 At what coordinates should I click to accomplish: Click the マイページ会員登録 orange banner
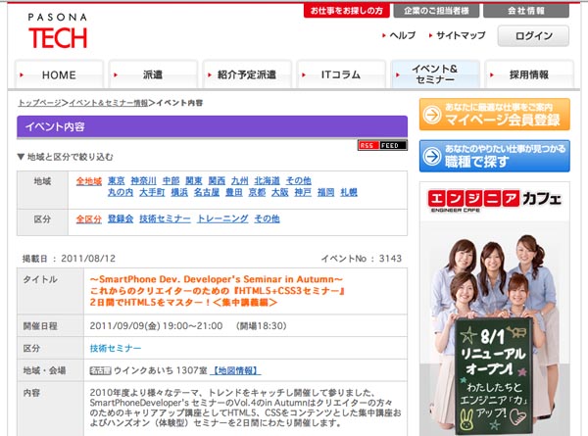pyautogui.click(x=494, y=114)
